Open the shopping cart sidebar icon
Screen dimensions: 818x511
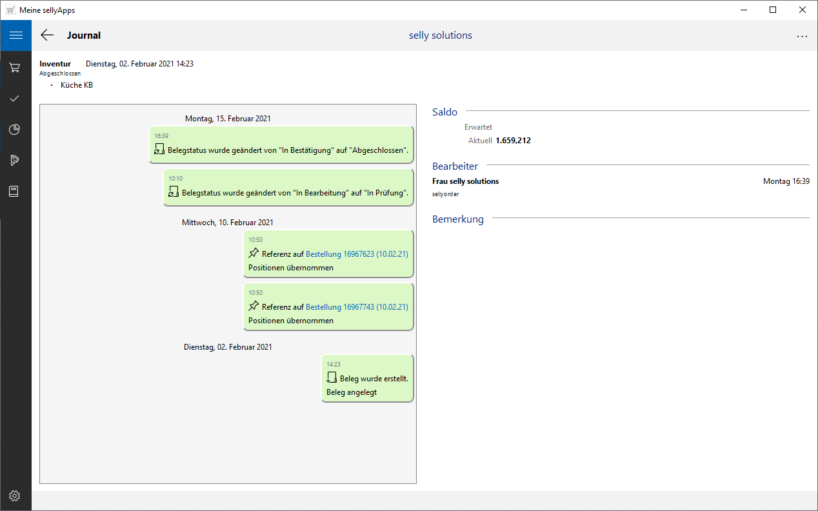15,67
